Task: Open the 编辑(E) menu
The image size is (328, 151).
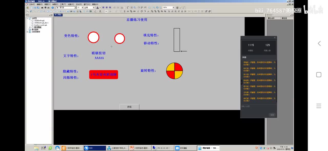Action: [40, 4]
